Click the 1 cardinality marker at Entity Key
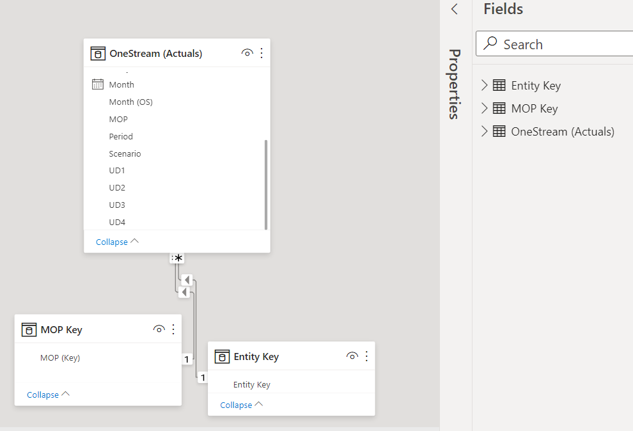Viewport: 633px width, 431px height. [203, 378]
